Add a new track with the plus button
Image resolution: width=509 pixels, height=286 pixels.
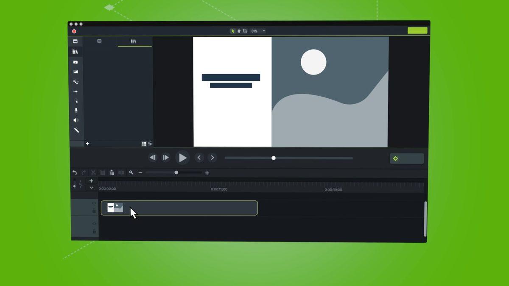tap(91, 180)
